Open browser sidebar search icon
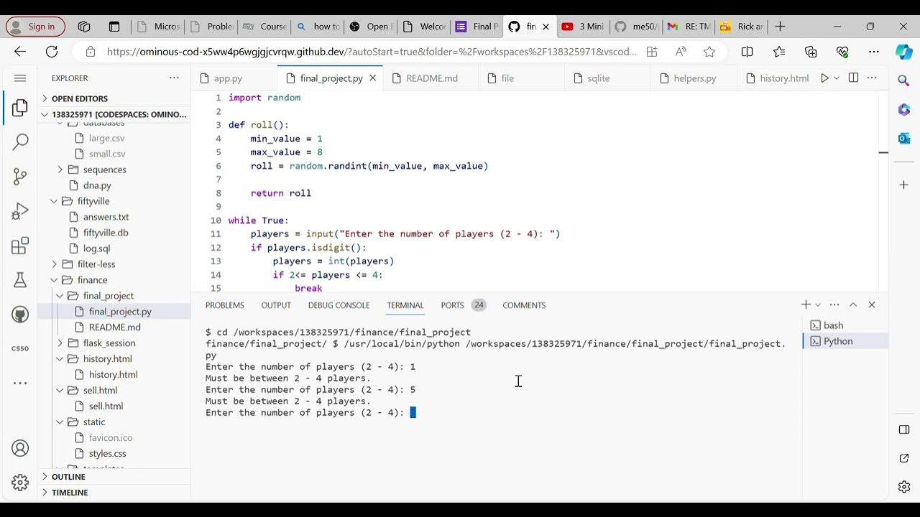 (x=904, y=81)
